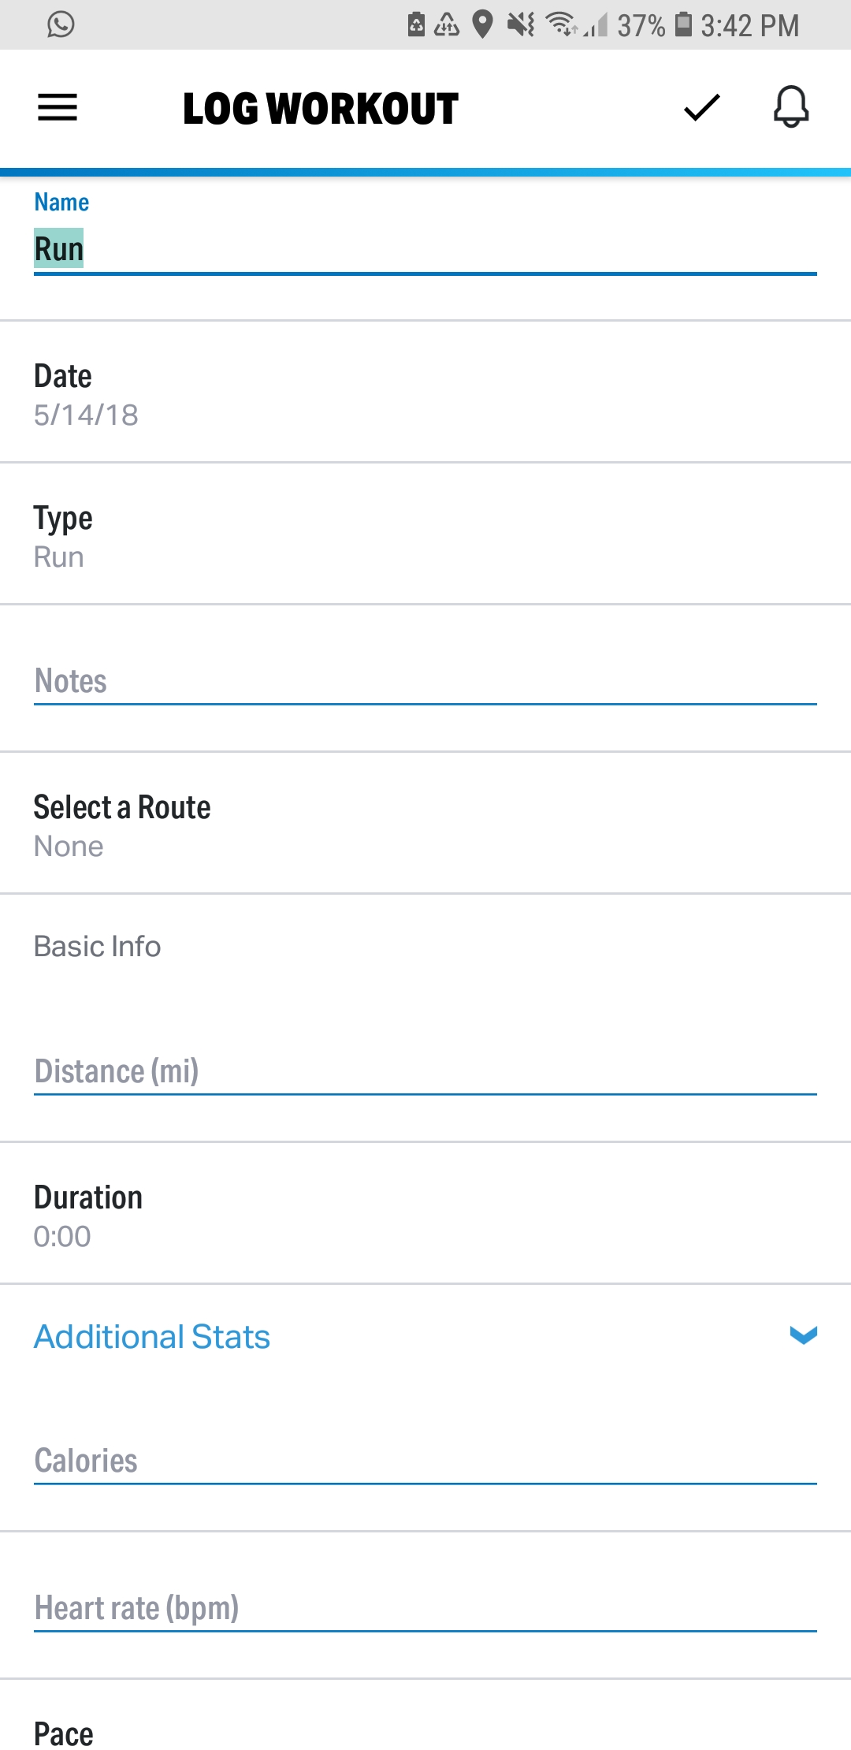The height and width of the screenshot is (1750, 851).
Task: Open the hamburger navigation menu
Action: [x=58, y=108]
